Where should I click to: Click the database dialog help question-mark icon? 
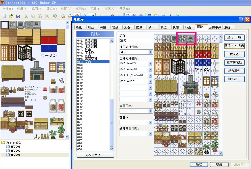click(x=242, y=19)
